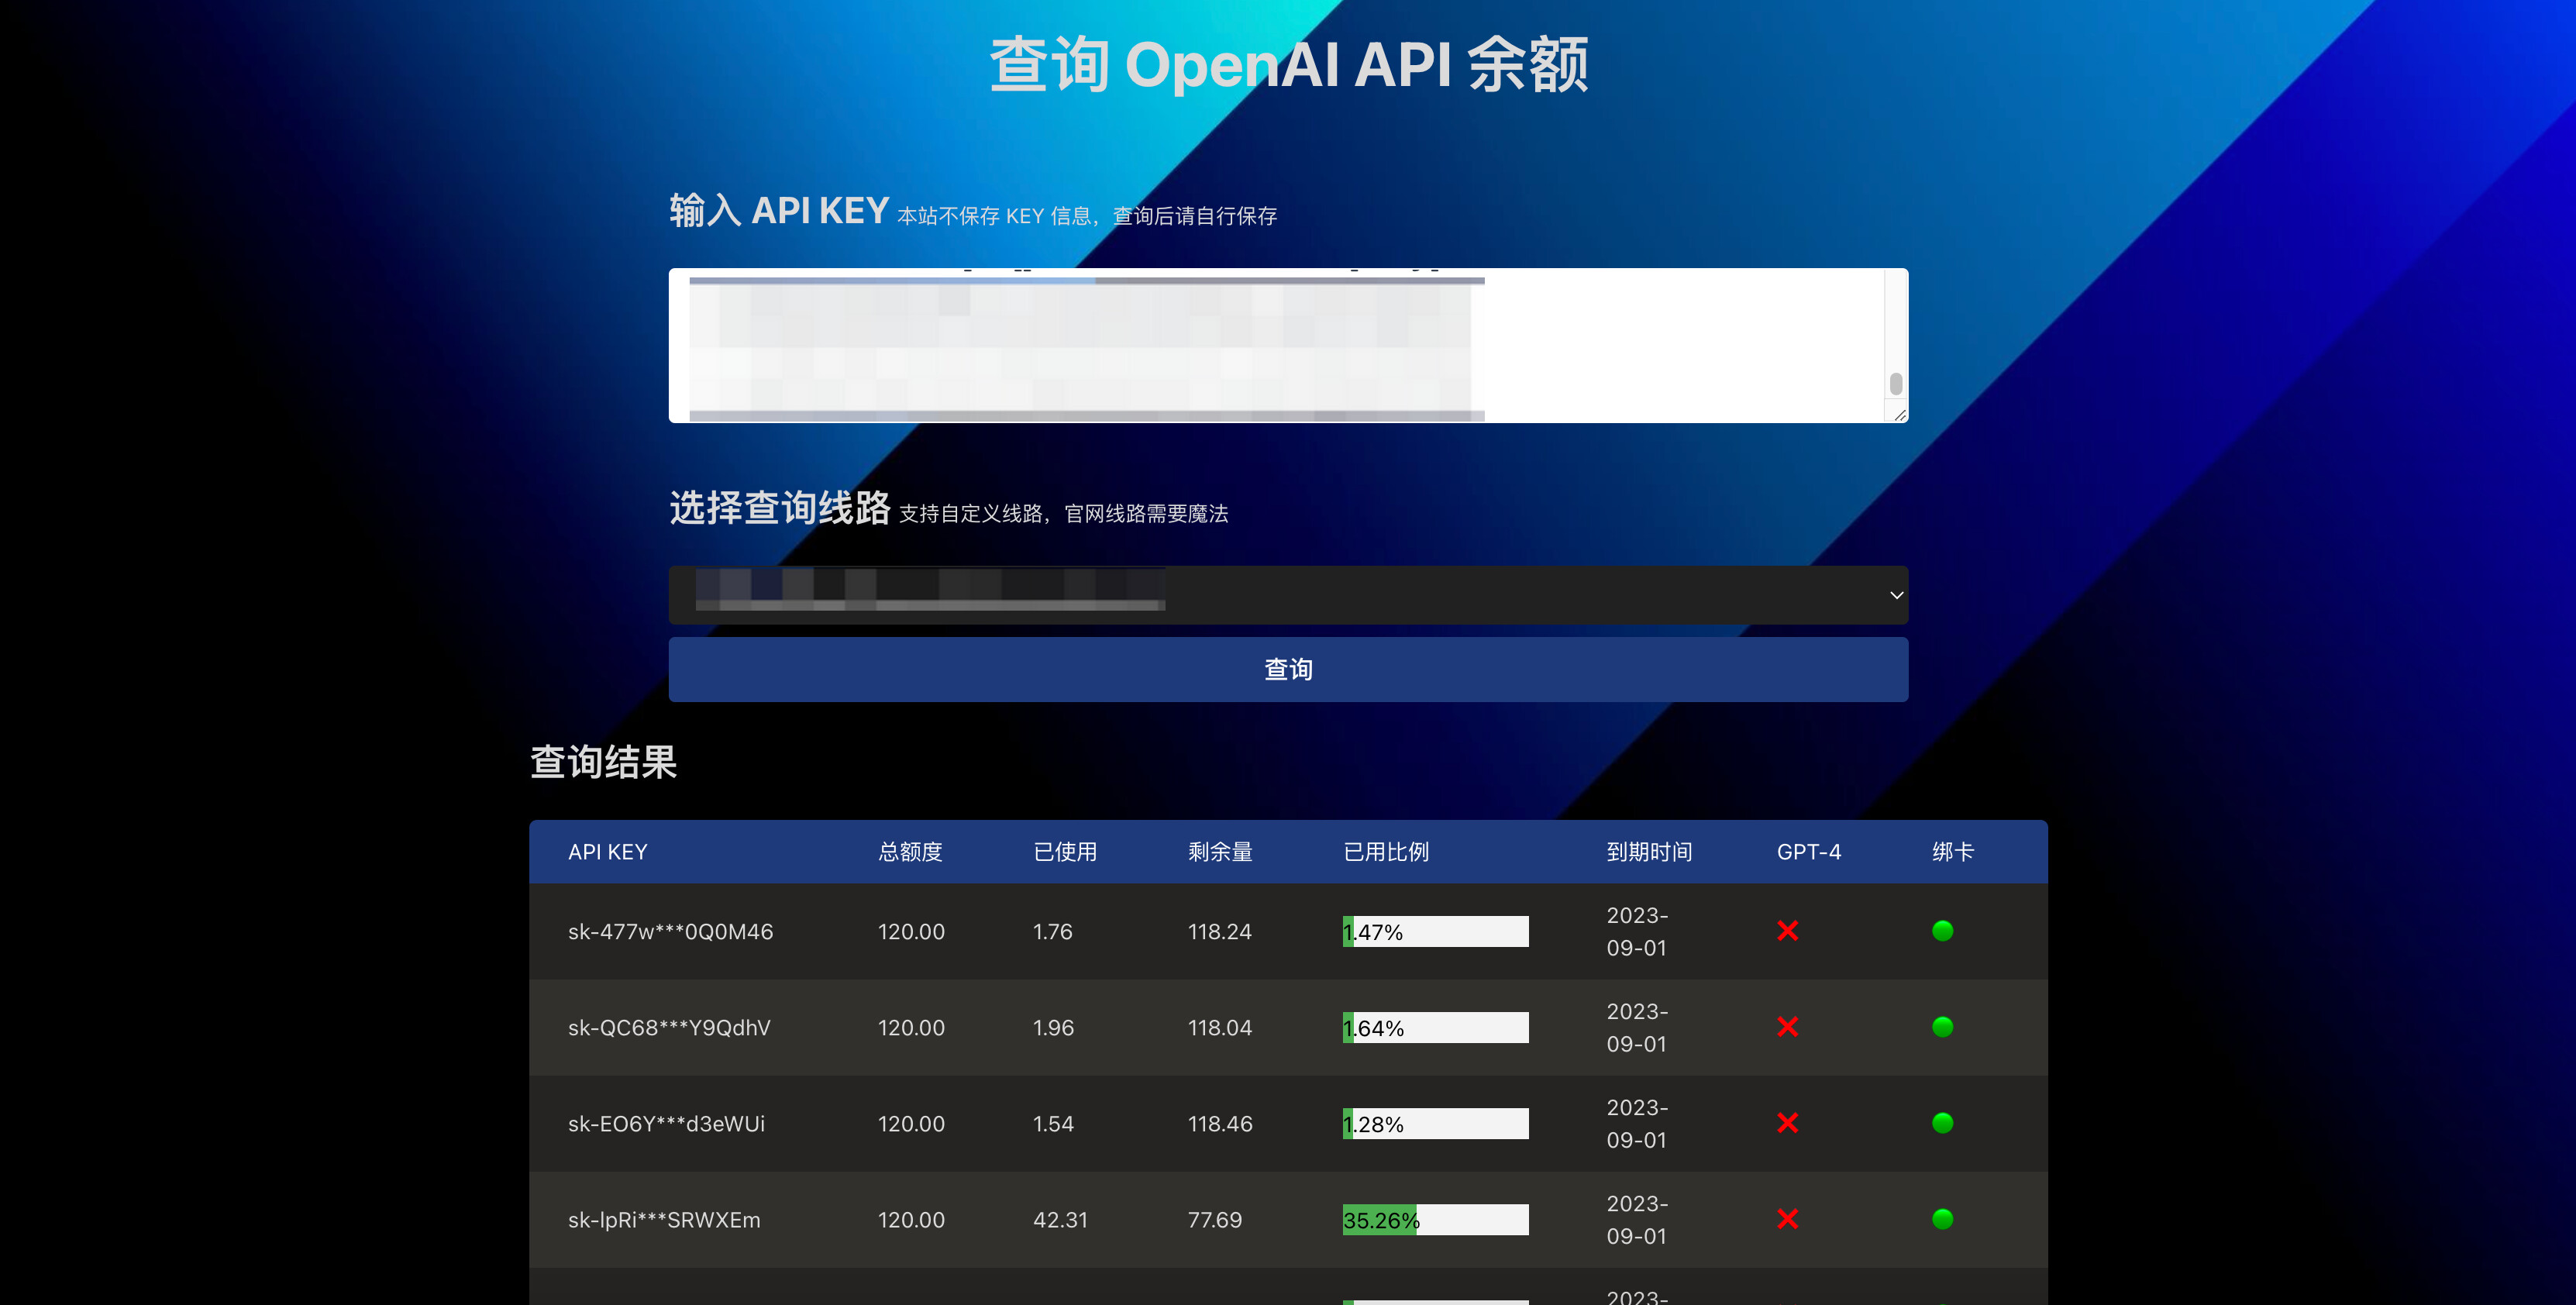Click the 剩余量 column header
Screen dimensions: 2576x1305
pos(1220,852)
